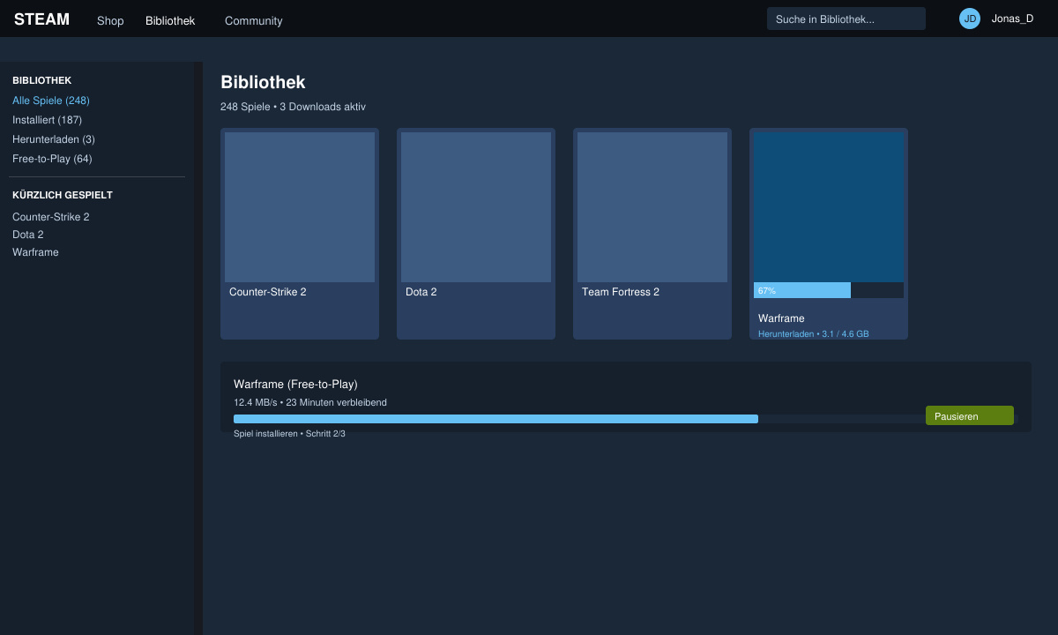Pause the Warframe download with Pausieren
1058x635 pixels.
click(970, 415)
